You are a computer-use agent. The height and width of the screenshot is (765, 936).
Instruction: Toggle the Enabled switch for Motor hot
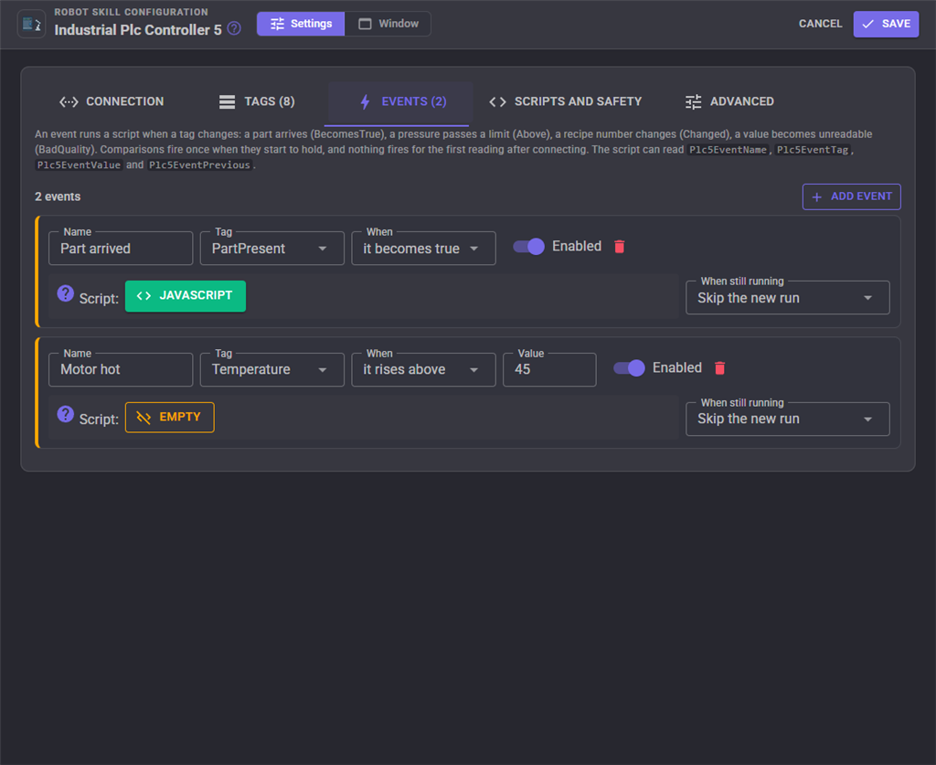tap(629, 368)
